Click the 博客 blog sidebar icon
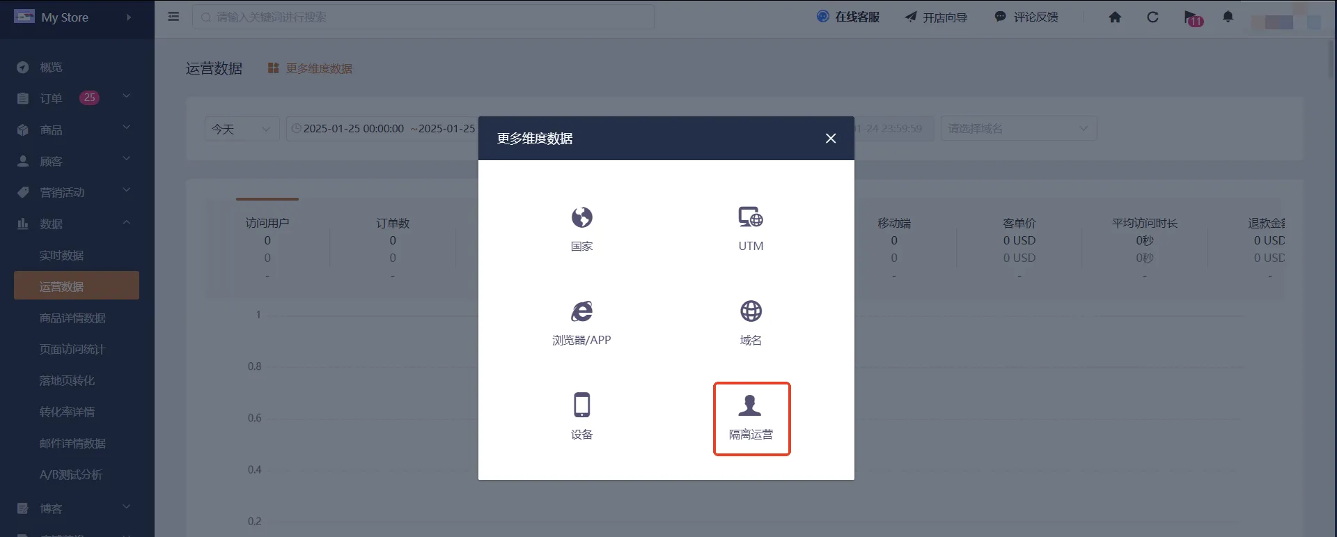The image size is (1337, 537). coord(23,508)
